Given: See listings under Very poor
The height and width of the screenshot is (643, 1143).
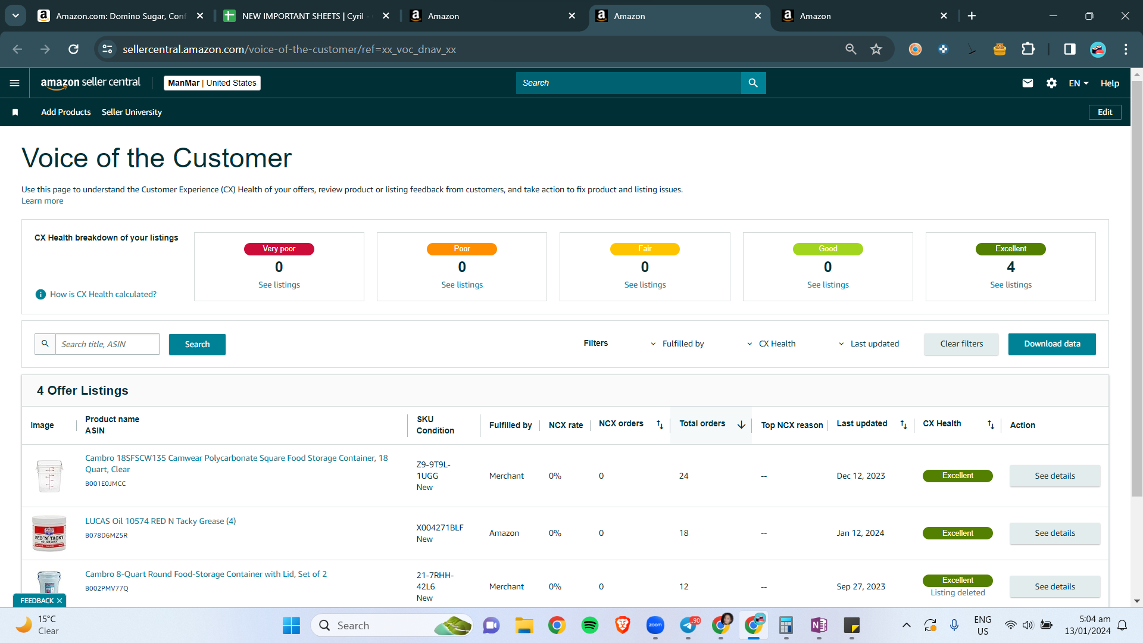Looking at the screenshot, I should 279,285.
